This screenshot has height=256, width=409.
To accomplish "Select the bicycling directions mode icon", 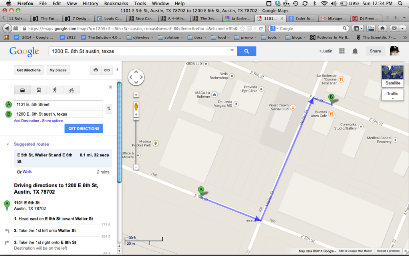I will point(71,90).
